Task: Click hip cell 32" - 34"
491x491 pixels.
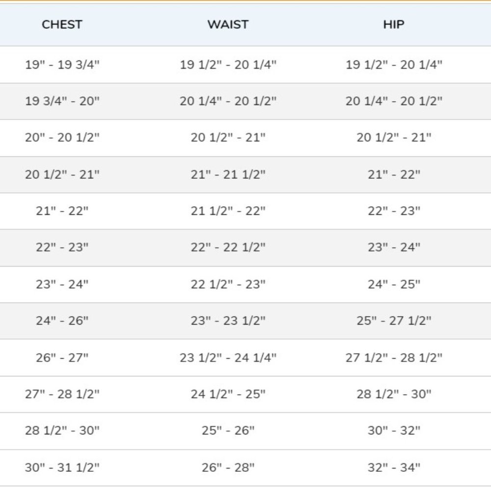Action: pos(394,467)
